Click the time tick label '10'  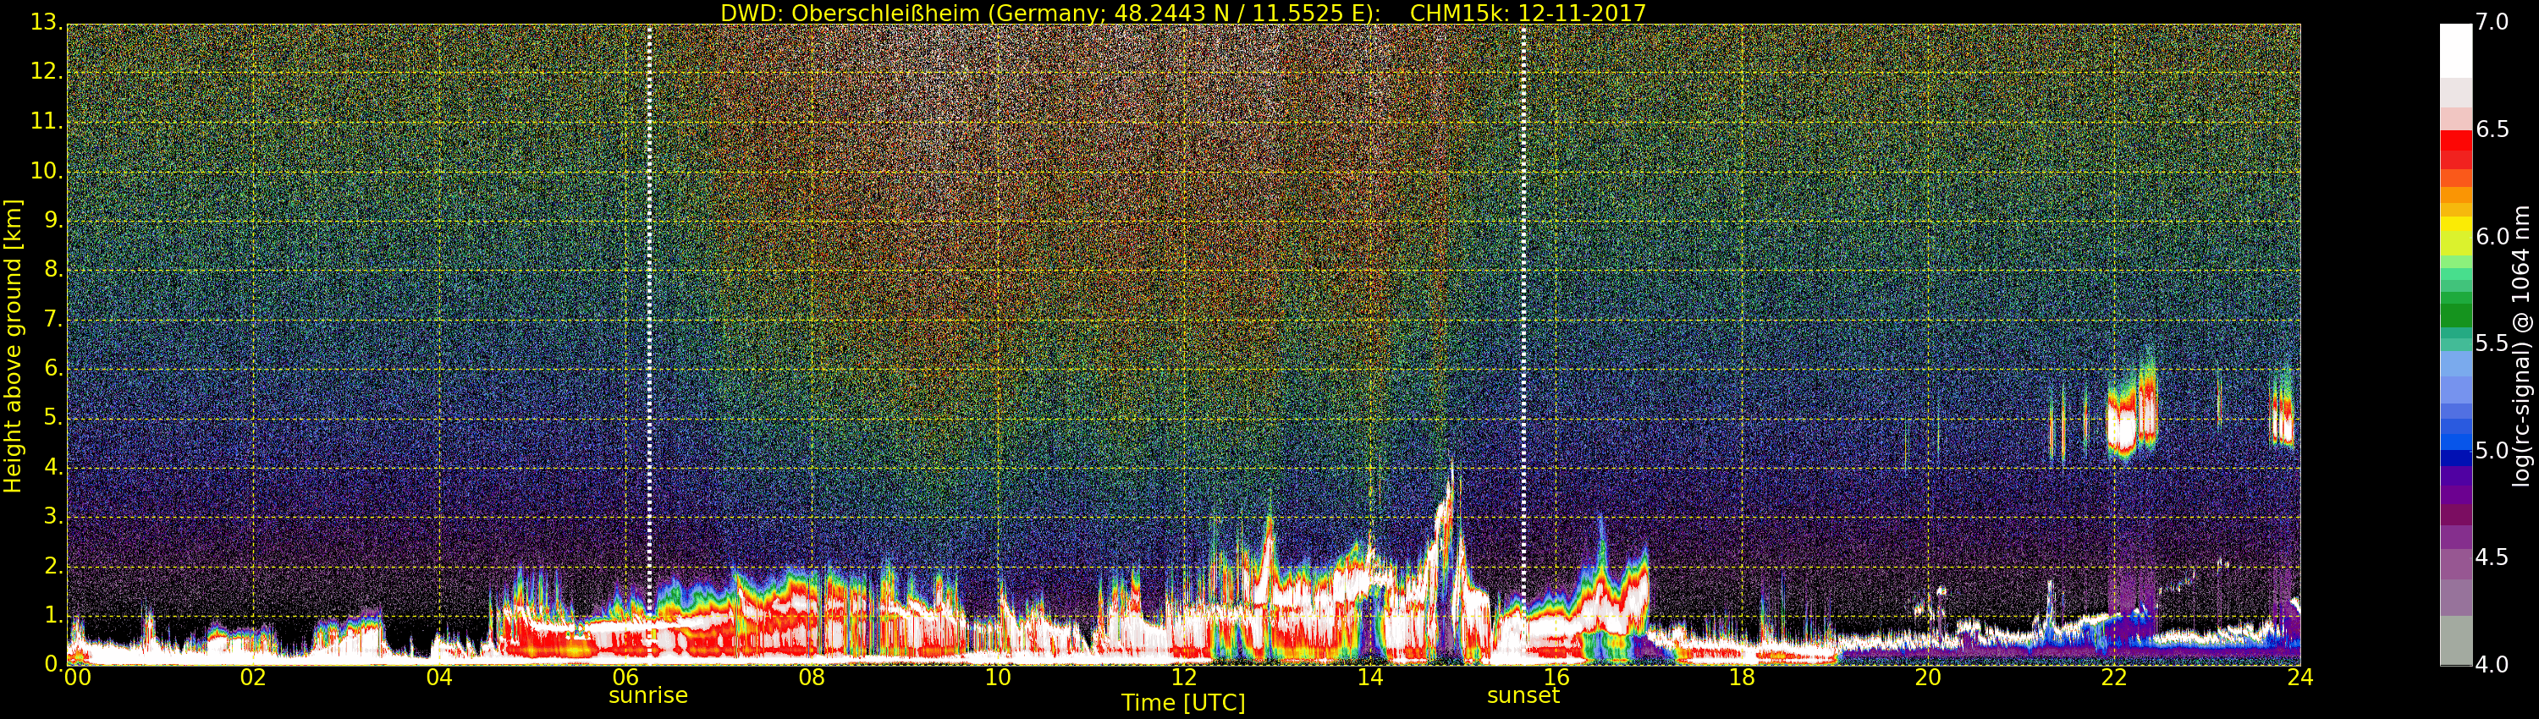[x=998, y=678]
